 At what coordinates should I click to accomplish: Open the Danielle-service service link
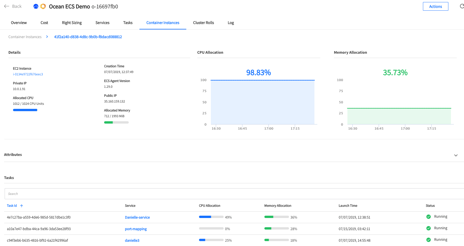point(137,217)
